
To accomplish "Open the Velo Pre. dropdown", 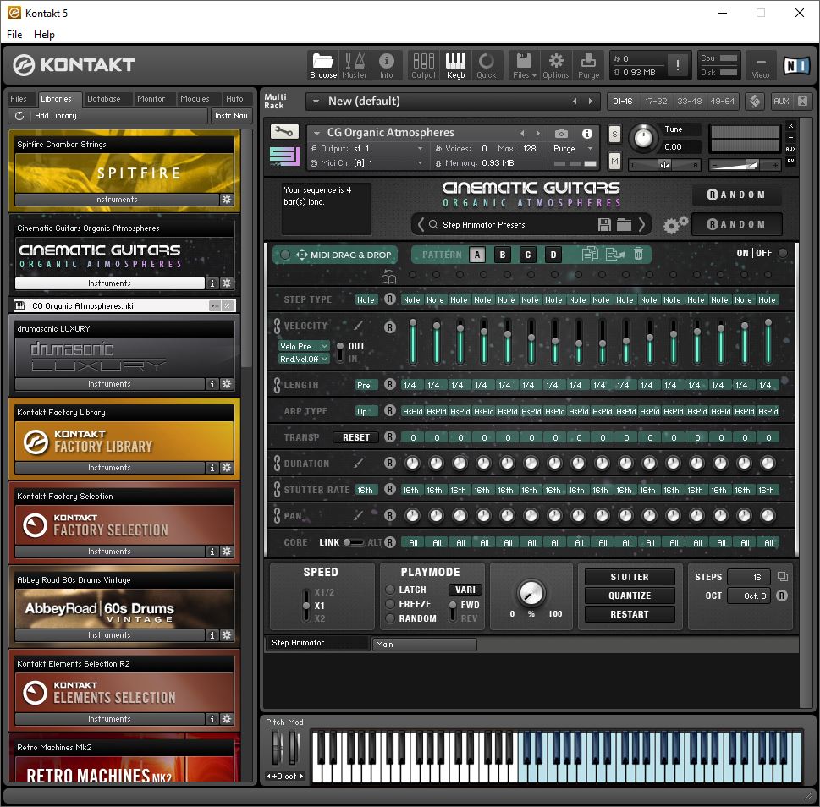I will [304, 346].
